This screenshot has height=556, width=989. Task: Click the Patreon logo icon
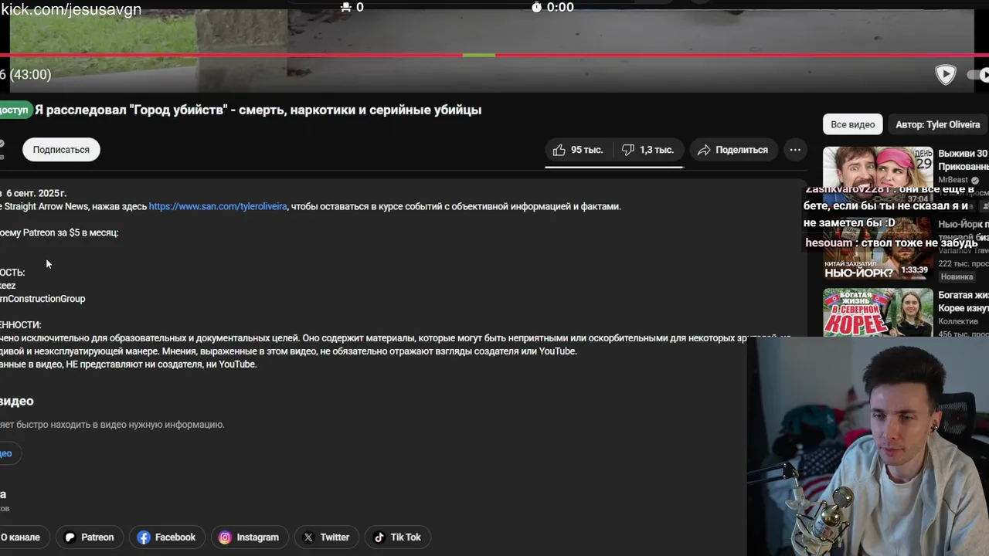point(70,537)
